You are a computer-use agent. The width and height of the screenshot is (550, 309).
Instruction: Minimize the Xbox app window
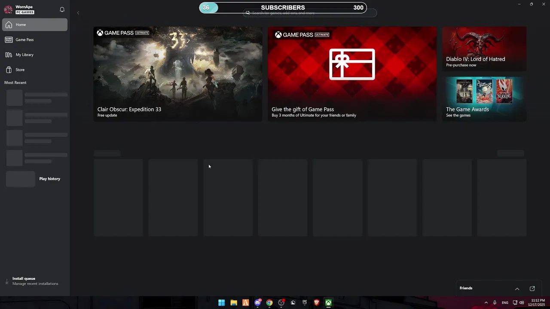click(519, 4)
